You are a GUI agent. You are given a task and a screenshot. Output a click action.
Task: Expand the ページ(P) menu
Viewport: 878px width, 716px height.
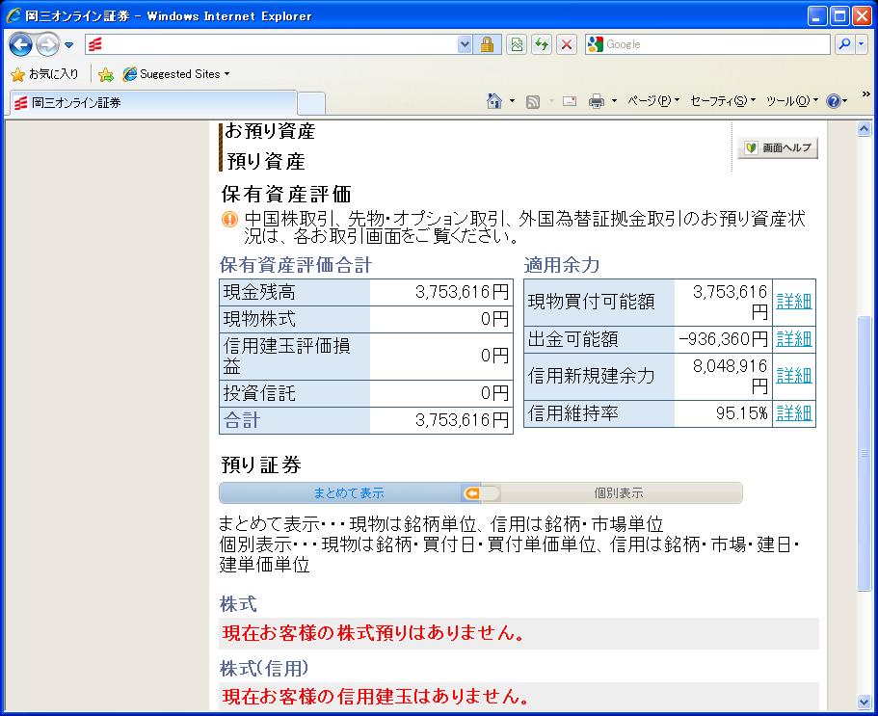[x=652, y=101]
